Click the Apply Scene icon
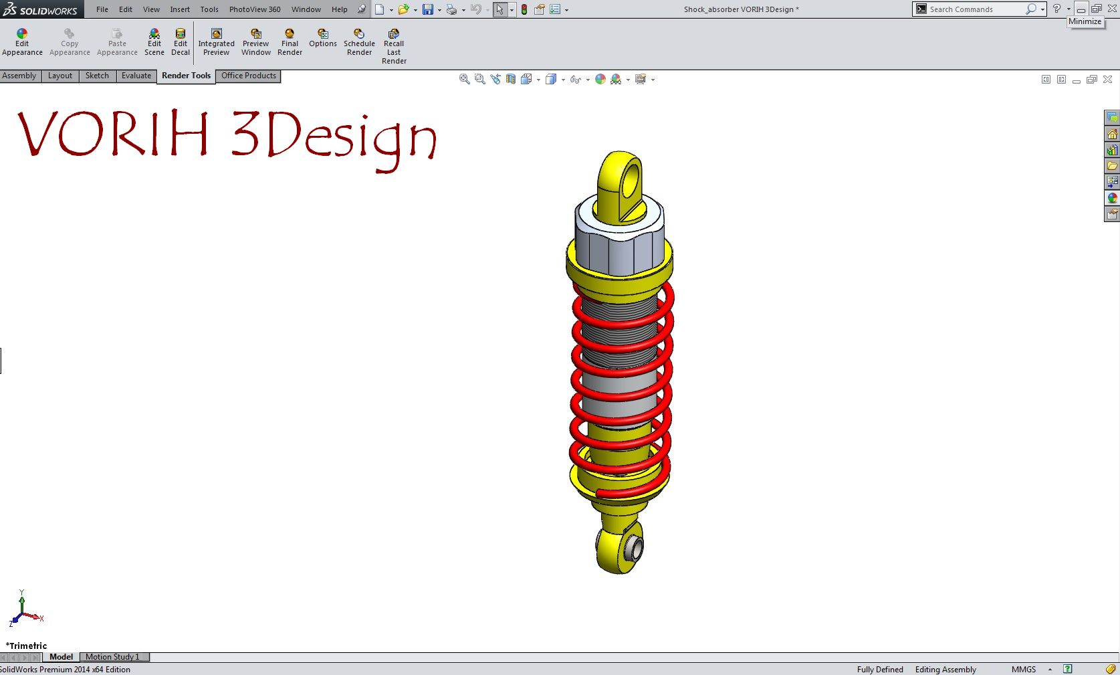 click(616, 79)
